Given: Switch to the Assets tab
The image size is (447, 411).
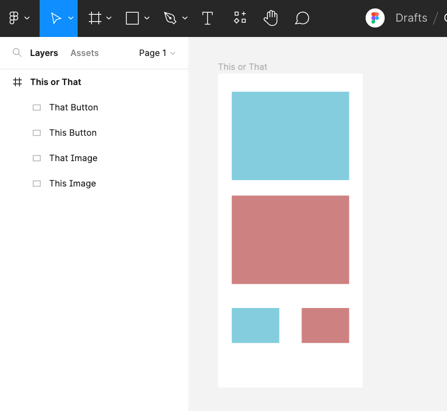Looking at the screenshot, I should [85, 53].
